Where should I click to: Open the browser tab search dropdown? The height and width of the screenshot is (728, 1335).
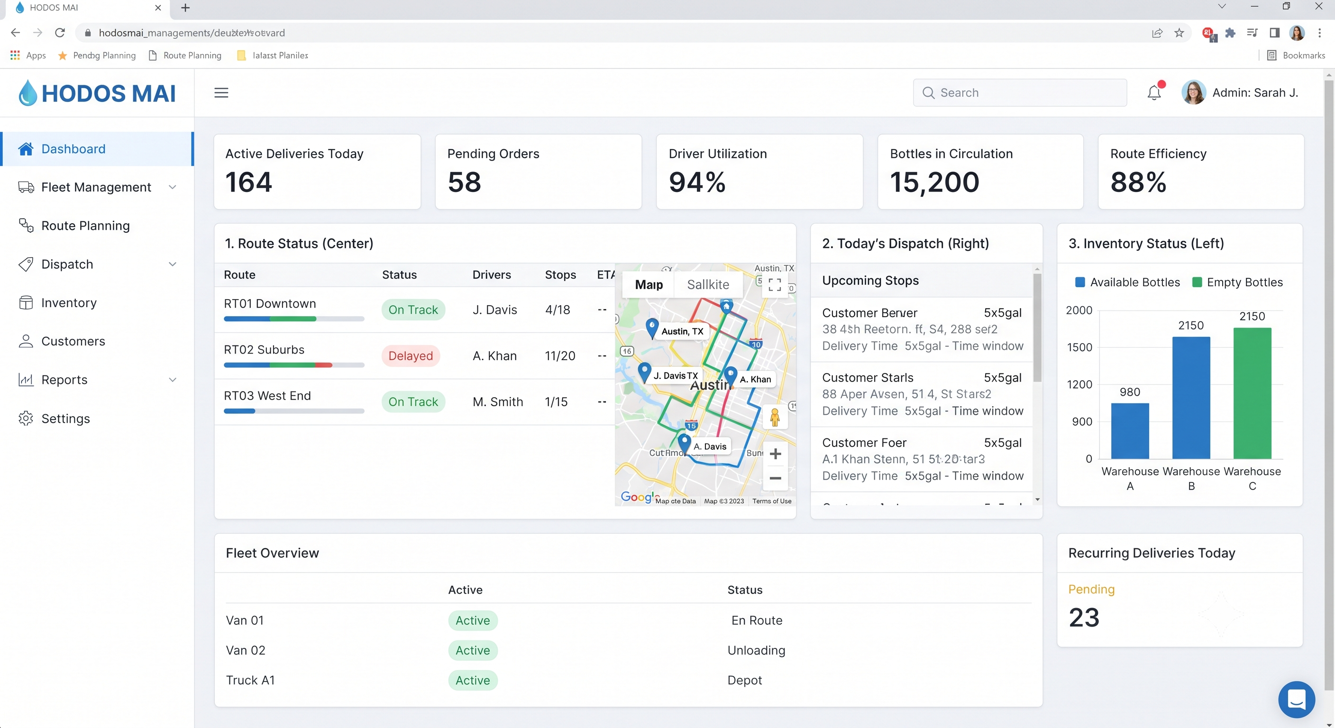pyautogui.click(x=1222, y=7)
